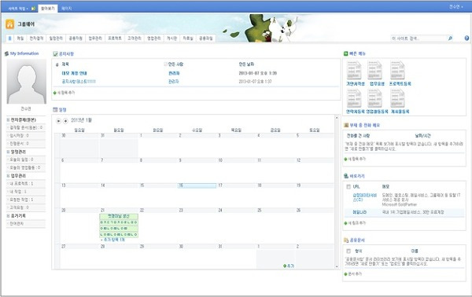
Task: Open the 연락처등록 quick menu icon
Action: click(354, 98)
